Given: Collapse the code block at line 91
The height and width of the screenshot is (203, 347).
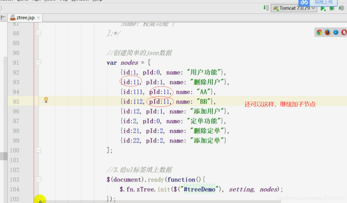Looking at the screenshot, I should tap(39, 62).
